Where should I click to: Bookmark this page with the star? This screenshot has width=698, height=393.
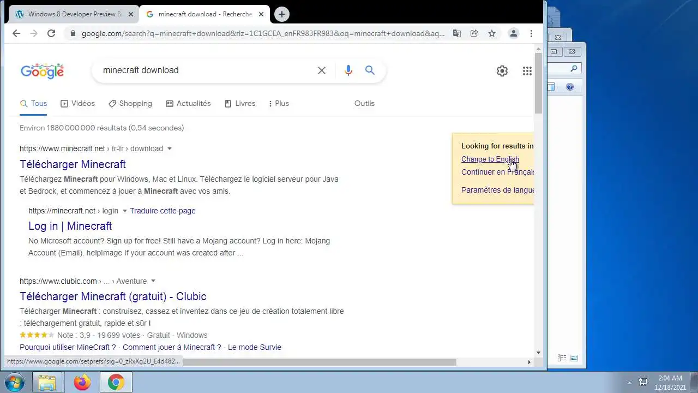pyautogui.click(x=492, y=33)
